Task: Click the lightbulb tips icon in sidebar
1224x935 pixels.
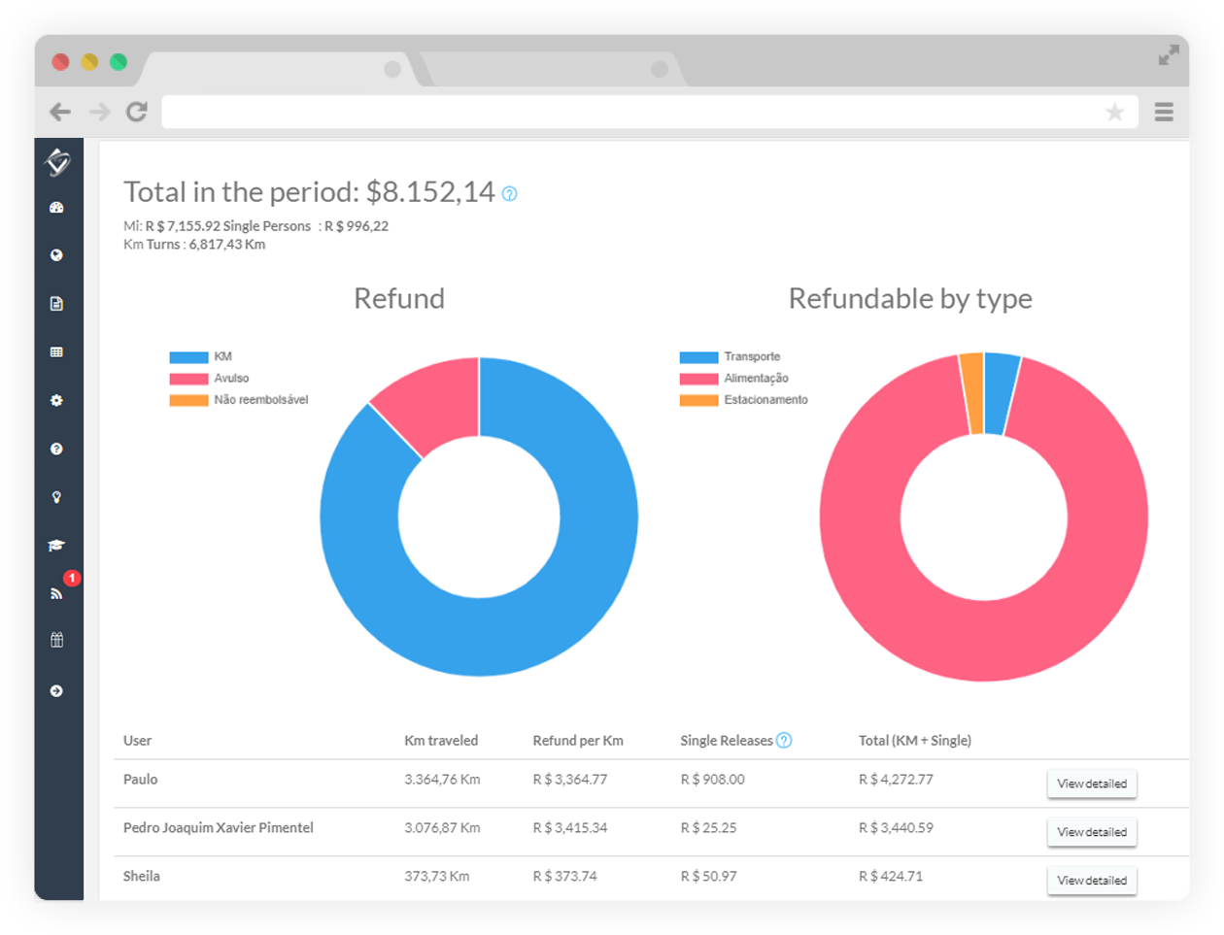Action: [56, 497]
